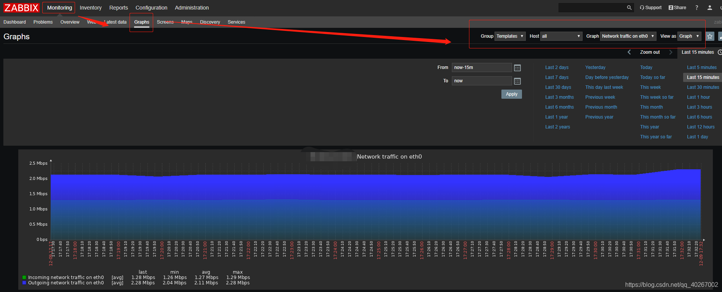Focus the From time input field

click(482, 67)
